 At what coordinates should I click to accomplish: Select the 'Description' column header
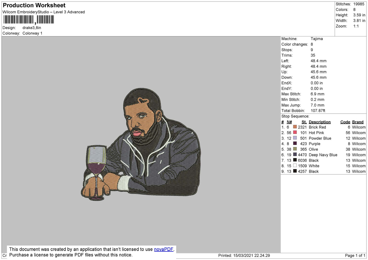(320, 122)
